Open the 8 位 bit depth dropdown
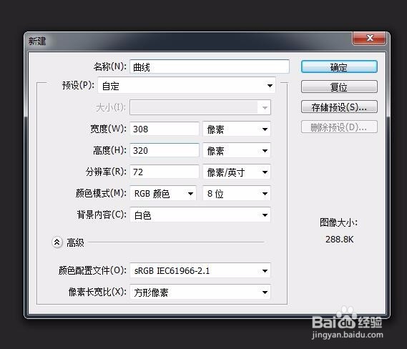 coord(237,193)
